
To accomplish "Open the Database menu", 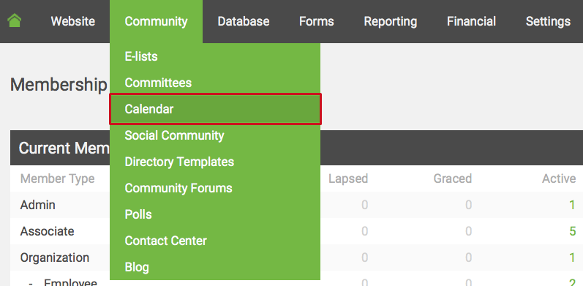I will coord(244,21).
